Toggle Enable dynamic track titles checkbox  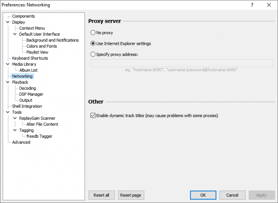point(93,115)
